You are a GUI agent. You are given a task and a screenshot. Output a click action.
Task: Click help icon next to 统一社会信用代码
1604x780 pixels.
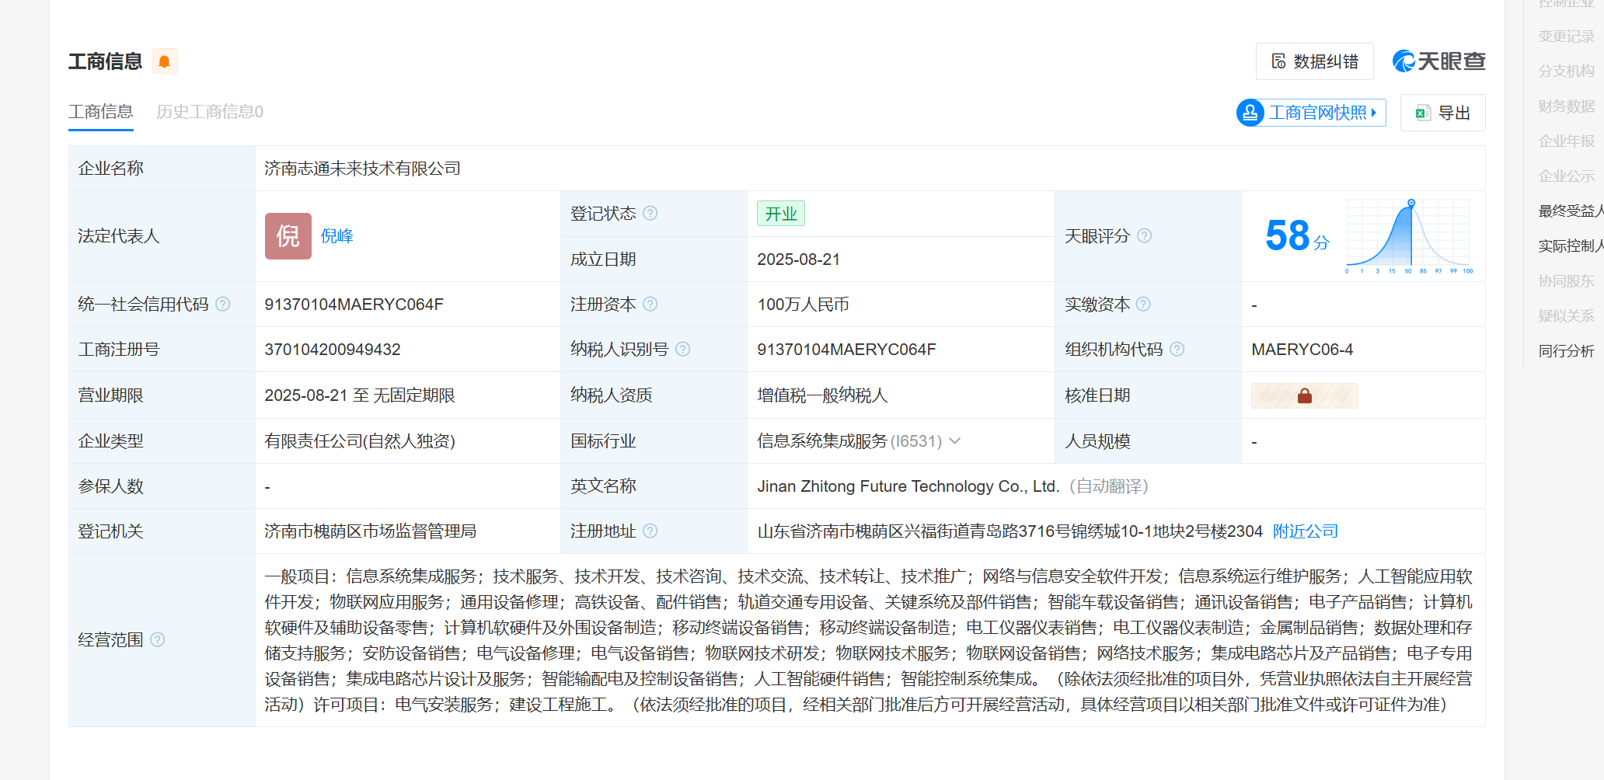pos(223,305)
